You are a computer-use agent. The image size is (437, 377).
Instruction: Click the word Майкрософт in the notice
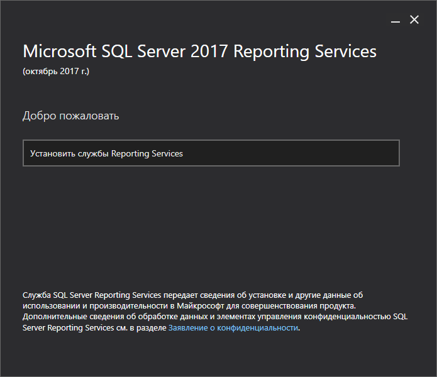click(201, 306)
